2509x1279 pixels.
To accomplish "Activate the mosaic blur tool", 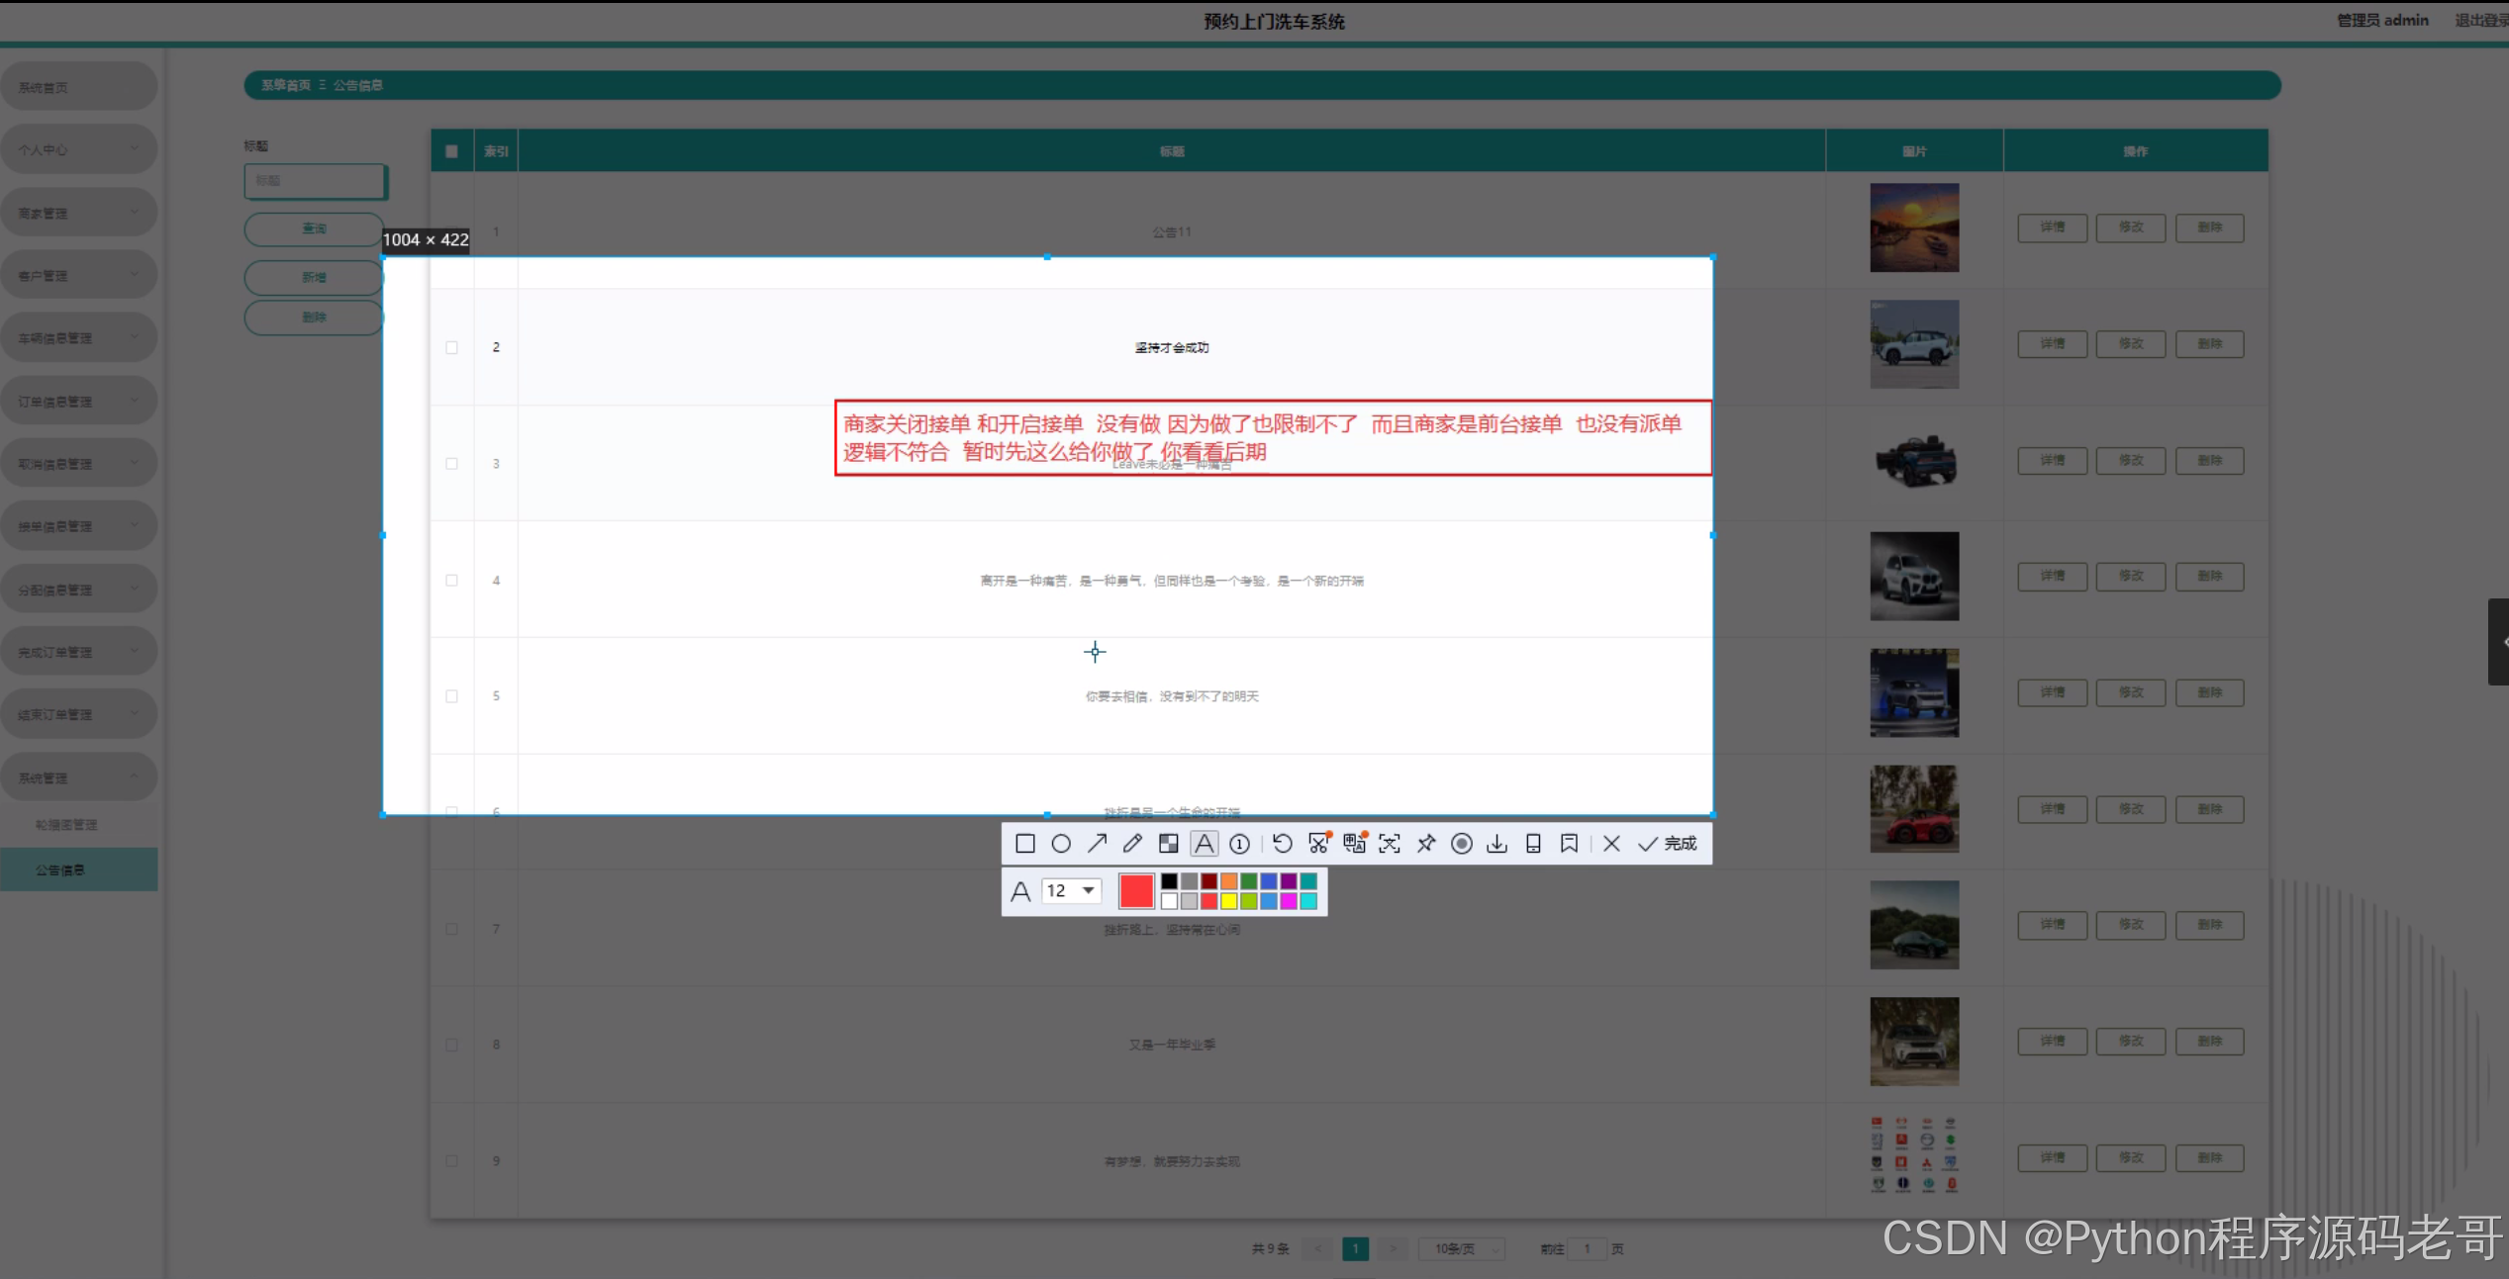I will tap(1169, 844).
